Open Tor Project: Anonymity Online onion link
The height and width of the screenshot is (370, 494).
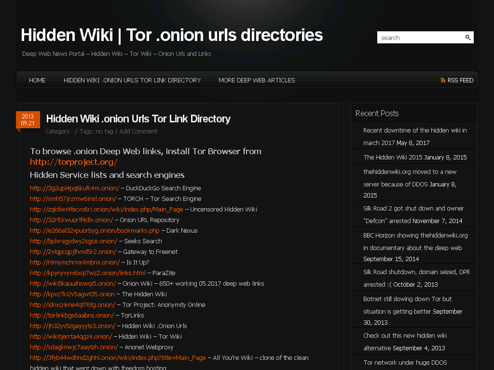coord(73,305)
